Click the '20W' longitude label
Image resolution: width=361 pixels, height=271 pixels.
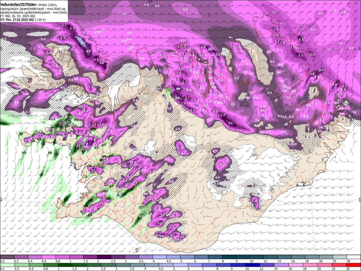(x=150, y=1)
